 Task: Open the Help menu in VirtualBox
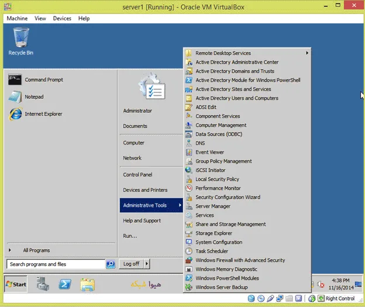84,18
